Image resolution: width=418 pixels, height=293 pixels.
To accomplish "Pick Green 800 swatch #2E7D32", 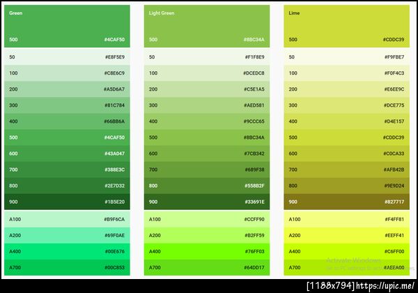I will tap(67, 186).
